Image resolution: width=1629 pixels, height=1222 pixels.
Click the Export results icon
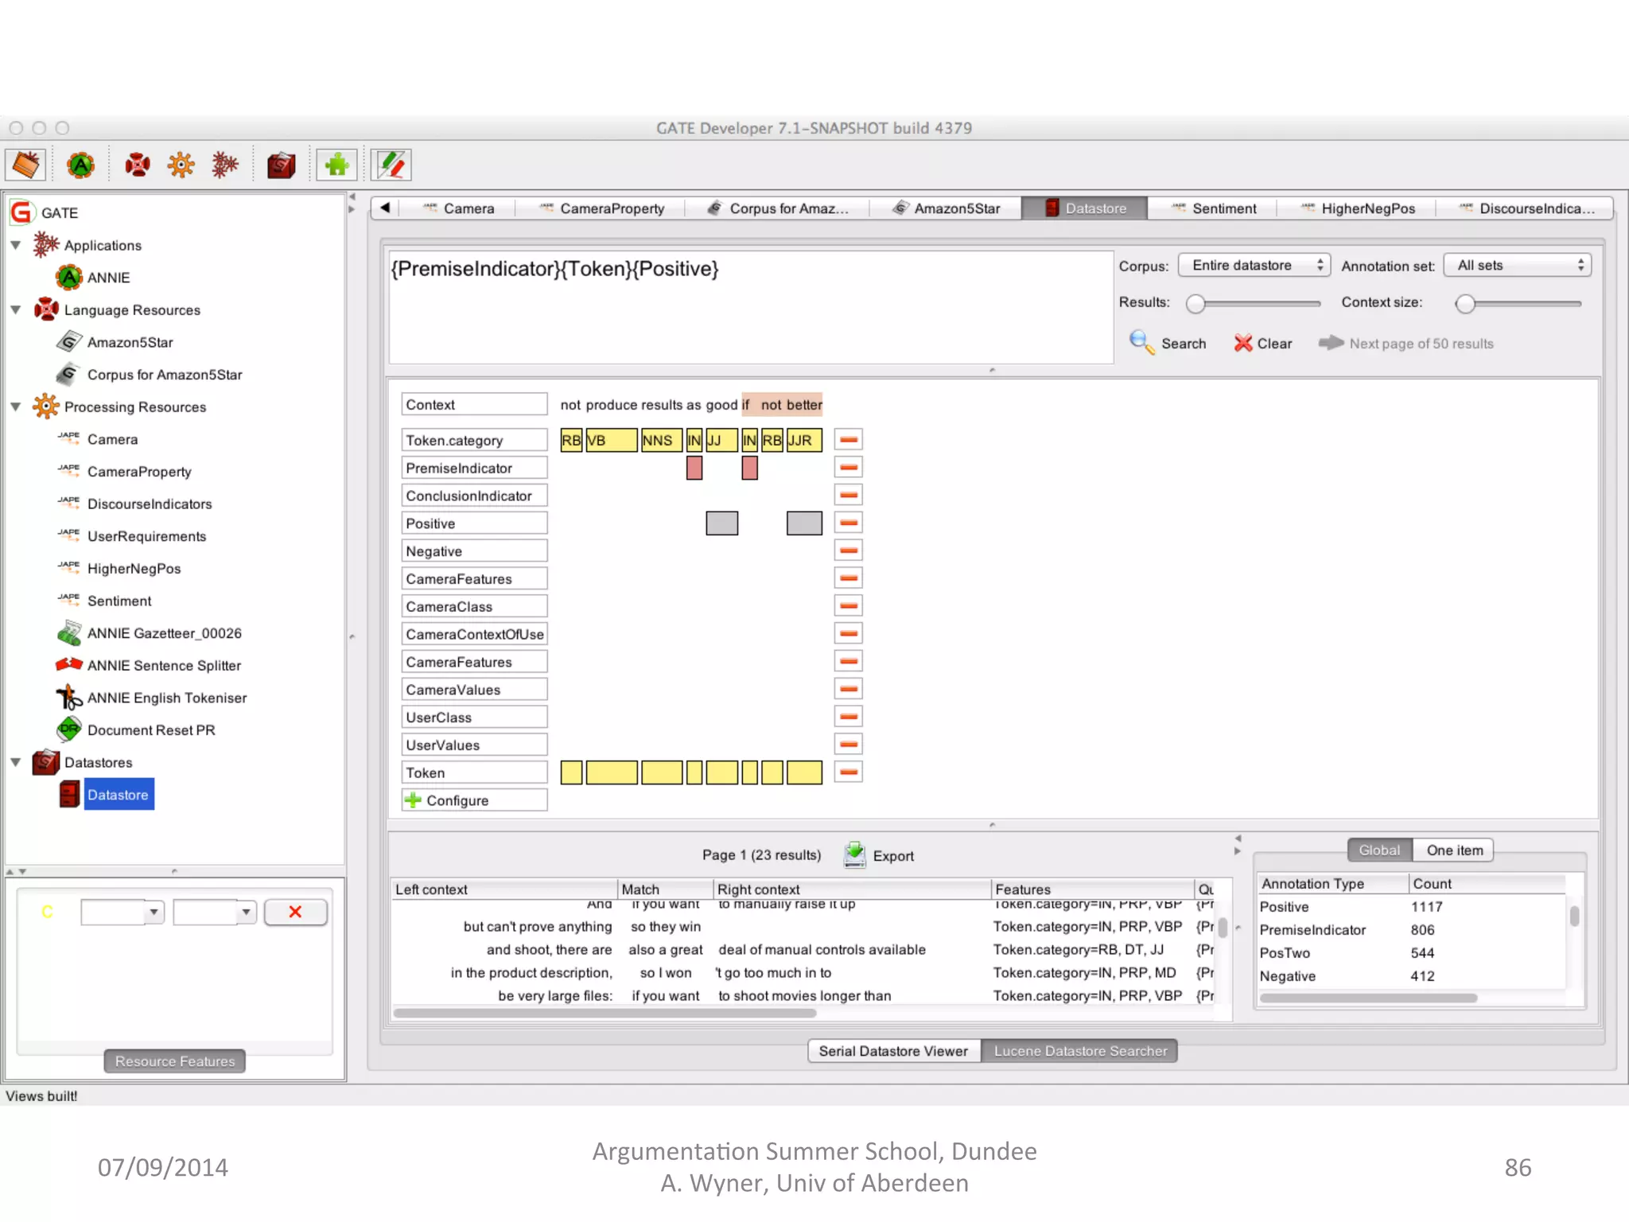855,855
